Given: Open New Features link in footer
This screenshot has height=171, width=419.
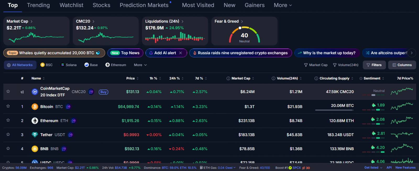Looking at the screenshot, I should click(405, 168).
